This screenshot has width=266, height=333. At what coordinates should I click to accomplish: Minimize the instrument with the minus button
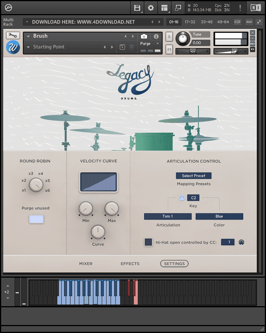(x=252, y=38)
